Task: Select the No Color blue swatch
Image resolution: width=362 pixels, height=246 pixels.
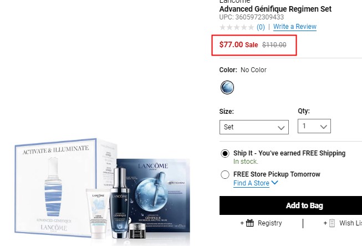Action: tap(227, 87)
